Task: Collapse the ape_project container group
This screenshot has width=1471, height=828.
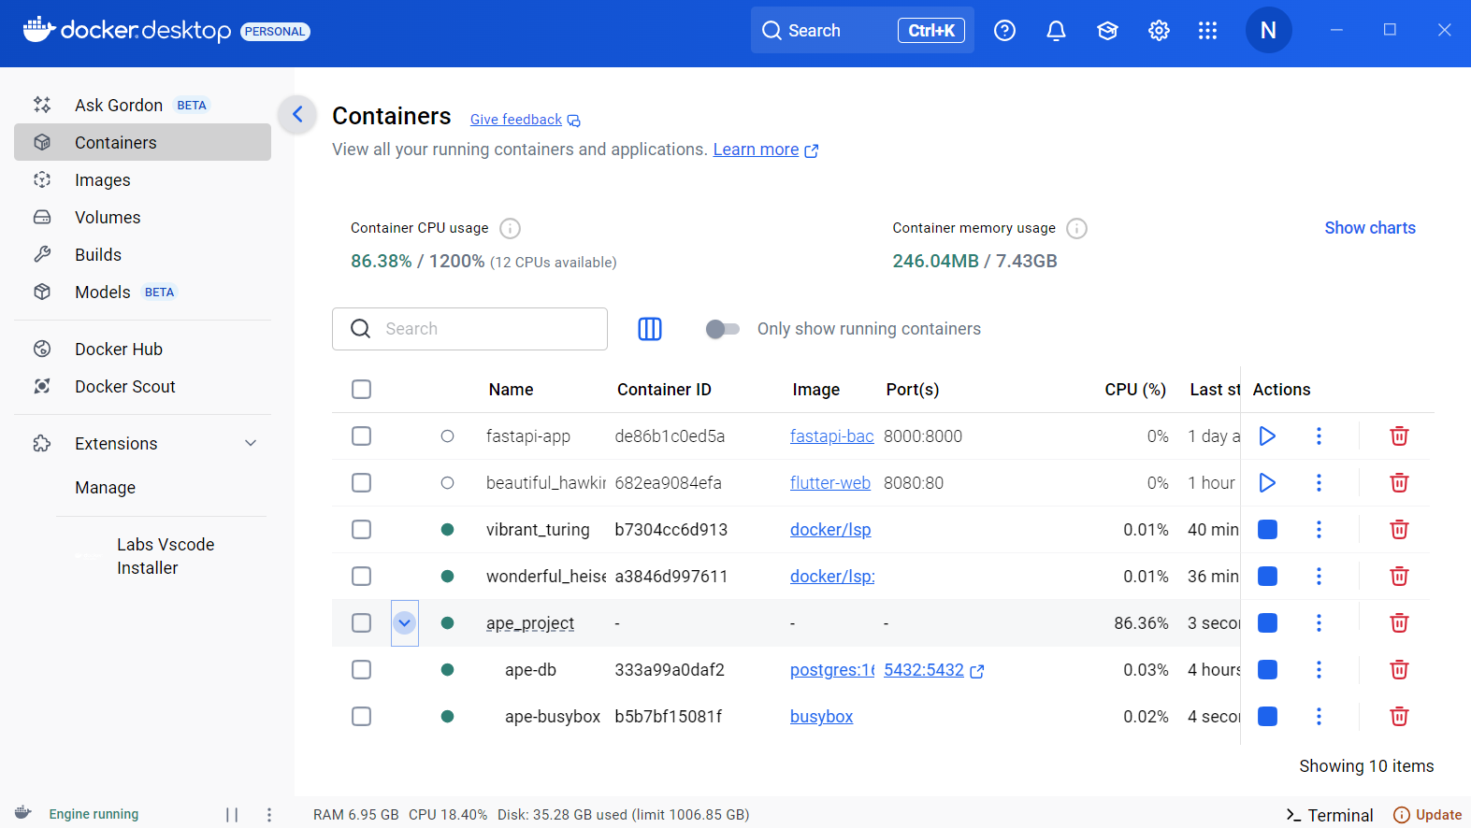Action: click(404, 622)
